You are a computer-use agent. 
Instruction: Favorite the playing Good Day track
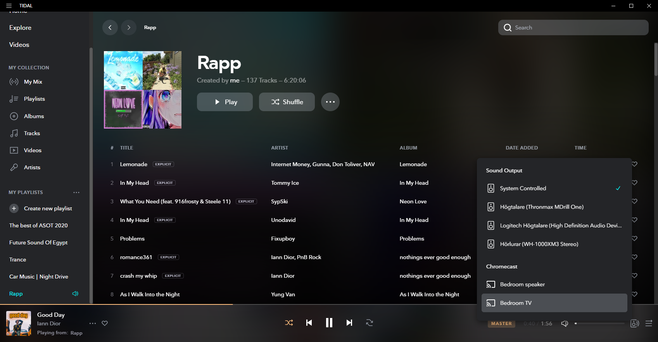pos(105,323)
